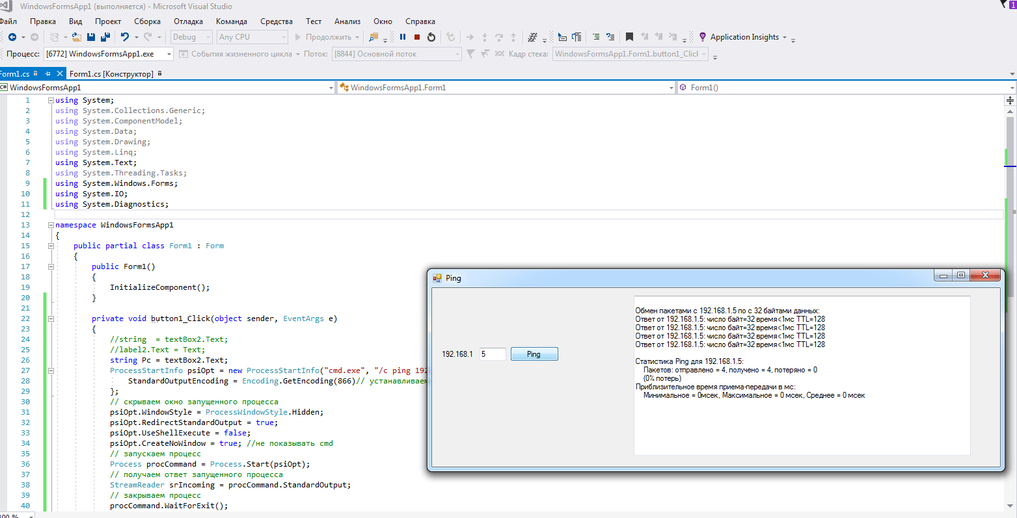Click the find in files icon
The image size is (1017, 518).
pos(373,37)
